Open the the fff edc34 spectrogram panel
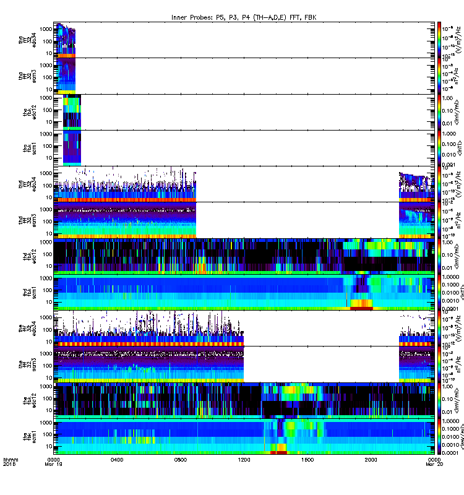The width and height of the screenshot is (464, 495). tap(244, 329)
